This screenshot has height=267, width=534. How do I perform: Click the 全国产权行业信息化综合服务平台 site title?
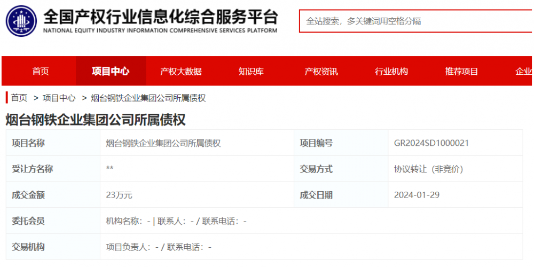tap(160, 17)
